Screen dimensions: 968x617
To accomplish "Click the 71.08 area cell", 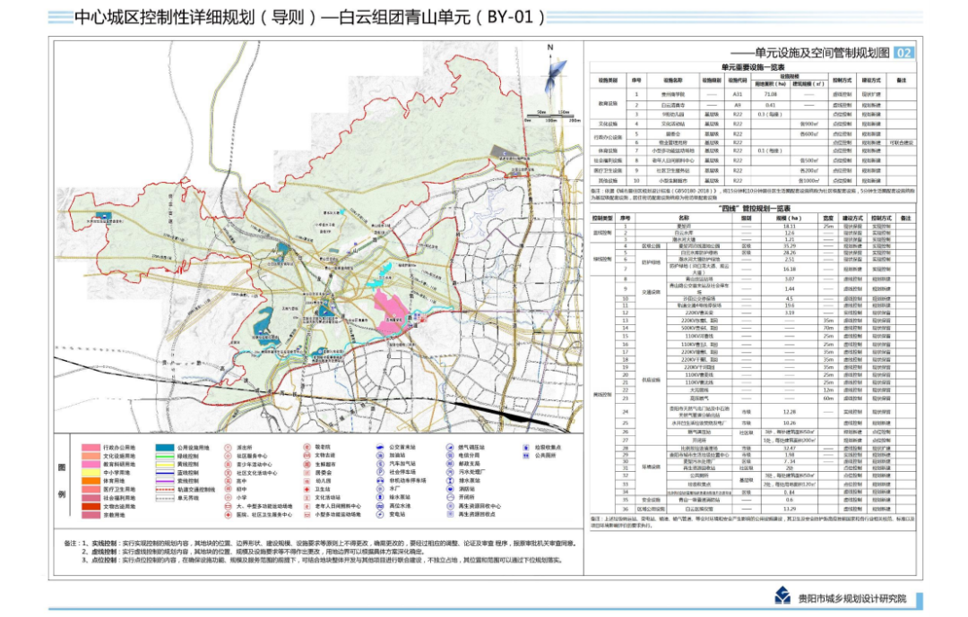I will pyautogui.click(x=770, y=94).
